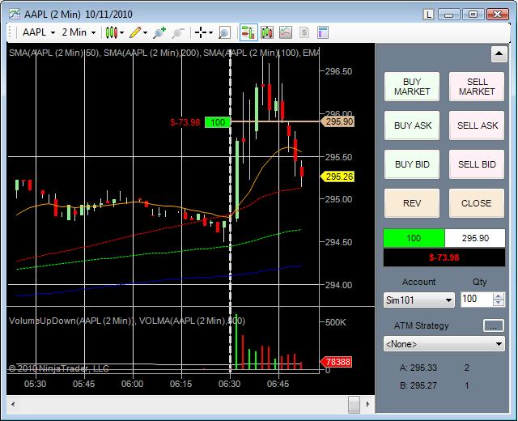This screenshot has width=518, height=421.
Task: Click the CLOSE position button
Action: [x=477, y=203]
